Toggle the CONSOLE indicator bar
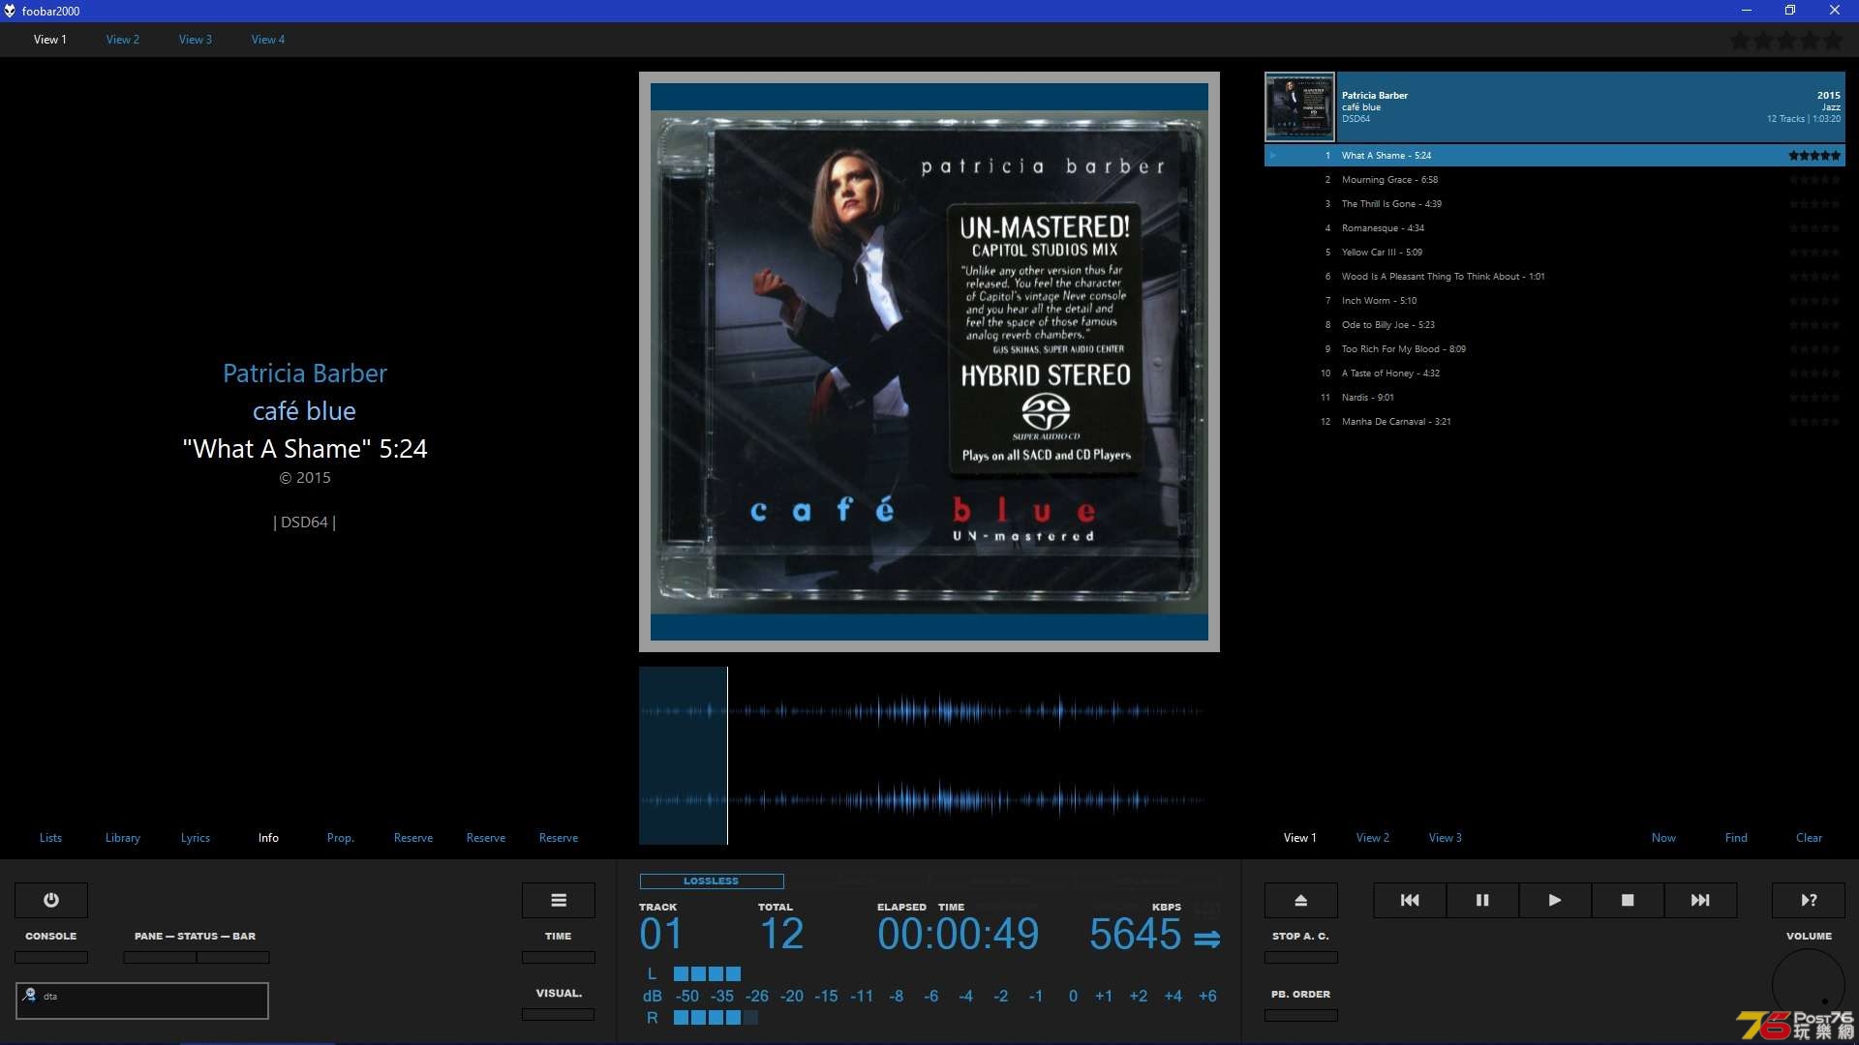1859x1045 pixels. [51, 957]
